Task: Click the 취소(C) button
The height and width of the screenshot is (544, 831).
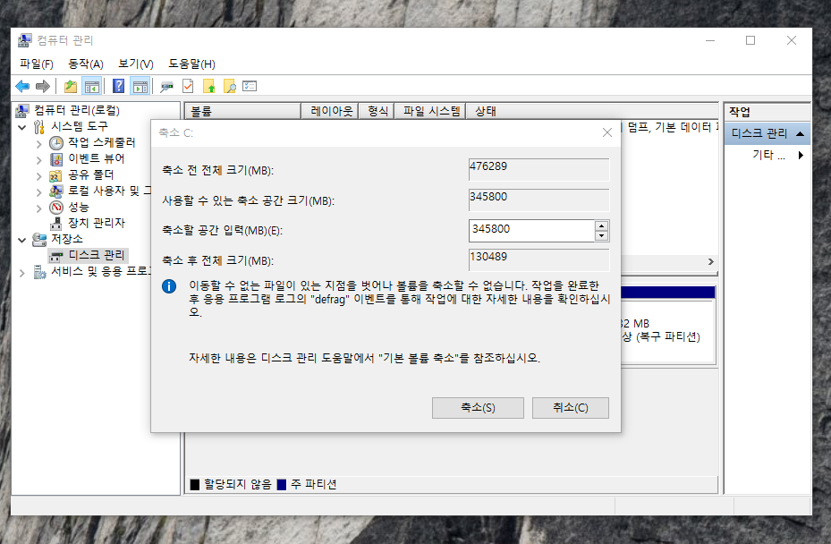Action: pyautogui.click(x=571, y=408)
